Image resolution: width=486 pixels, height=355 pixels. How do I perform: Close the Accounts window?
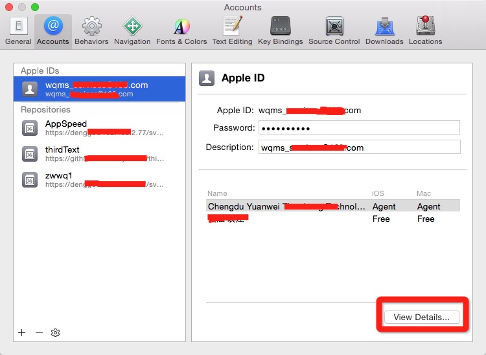9,7
